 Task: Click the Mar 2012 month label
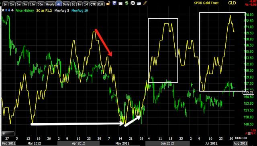click(34, 143)
